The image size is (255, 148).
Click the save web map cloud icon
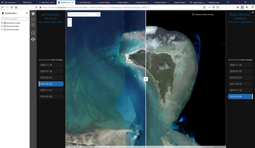33,33
